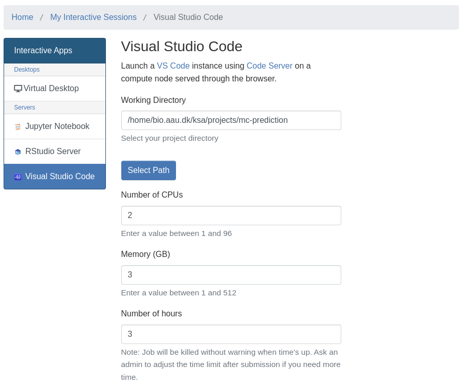Screen dimensions: 462x387
Task: Click the RStudio Server cube icon
Action: tap(18, 152)
